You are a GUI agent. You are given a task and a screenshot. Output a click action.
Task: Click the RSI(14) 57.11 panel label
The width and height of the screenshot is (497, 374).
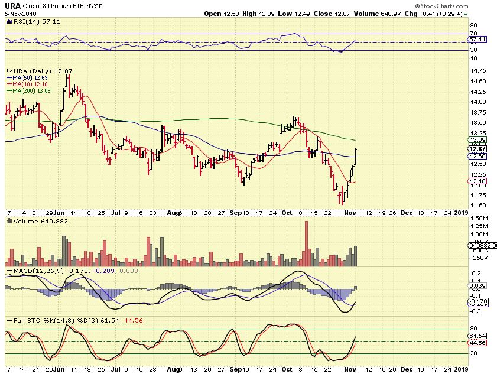[x=37, y=21]
